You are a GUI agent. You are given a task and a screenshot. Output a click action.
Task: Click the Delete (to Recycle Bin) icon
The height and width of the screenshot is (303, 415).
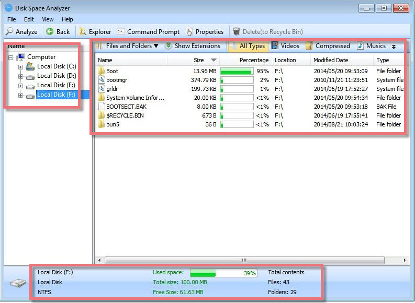tap(237, 32)
